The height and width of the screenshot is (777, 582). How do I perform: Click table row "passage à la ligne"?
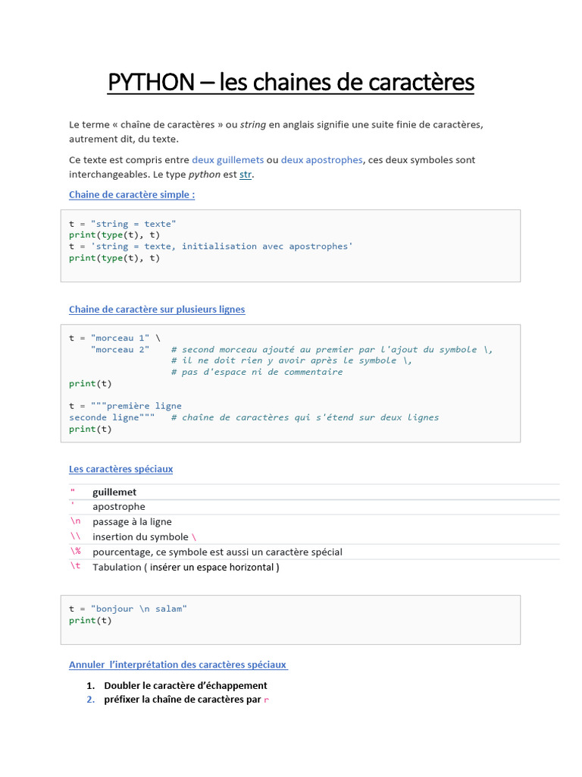click(314, 522)
